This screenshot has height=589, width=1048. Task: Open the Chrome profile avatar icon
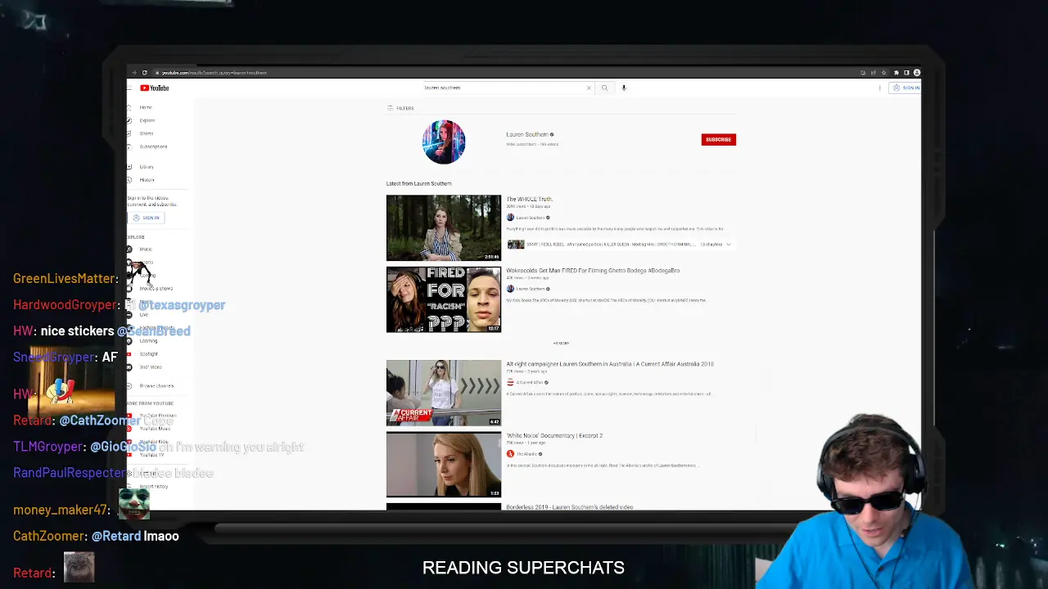point(916,73)
